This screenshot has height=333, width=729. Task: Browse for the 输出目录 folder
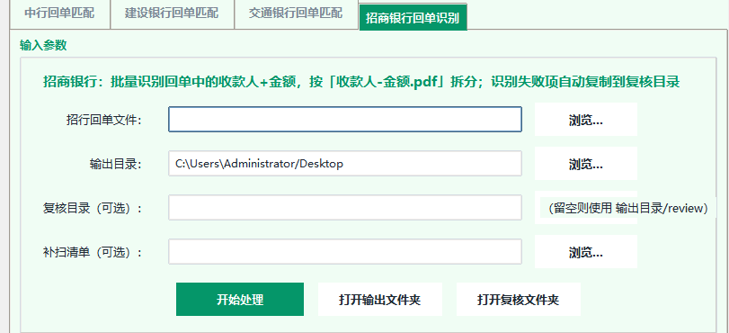[586, 164]
